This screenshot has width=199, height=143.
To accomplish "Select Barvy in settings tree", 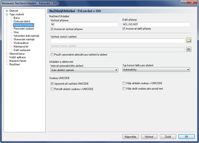I will click(x=17, y=18).
